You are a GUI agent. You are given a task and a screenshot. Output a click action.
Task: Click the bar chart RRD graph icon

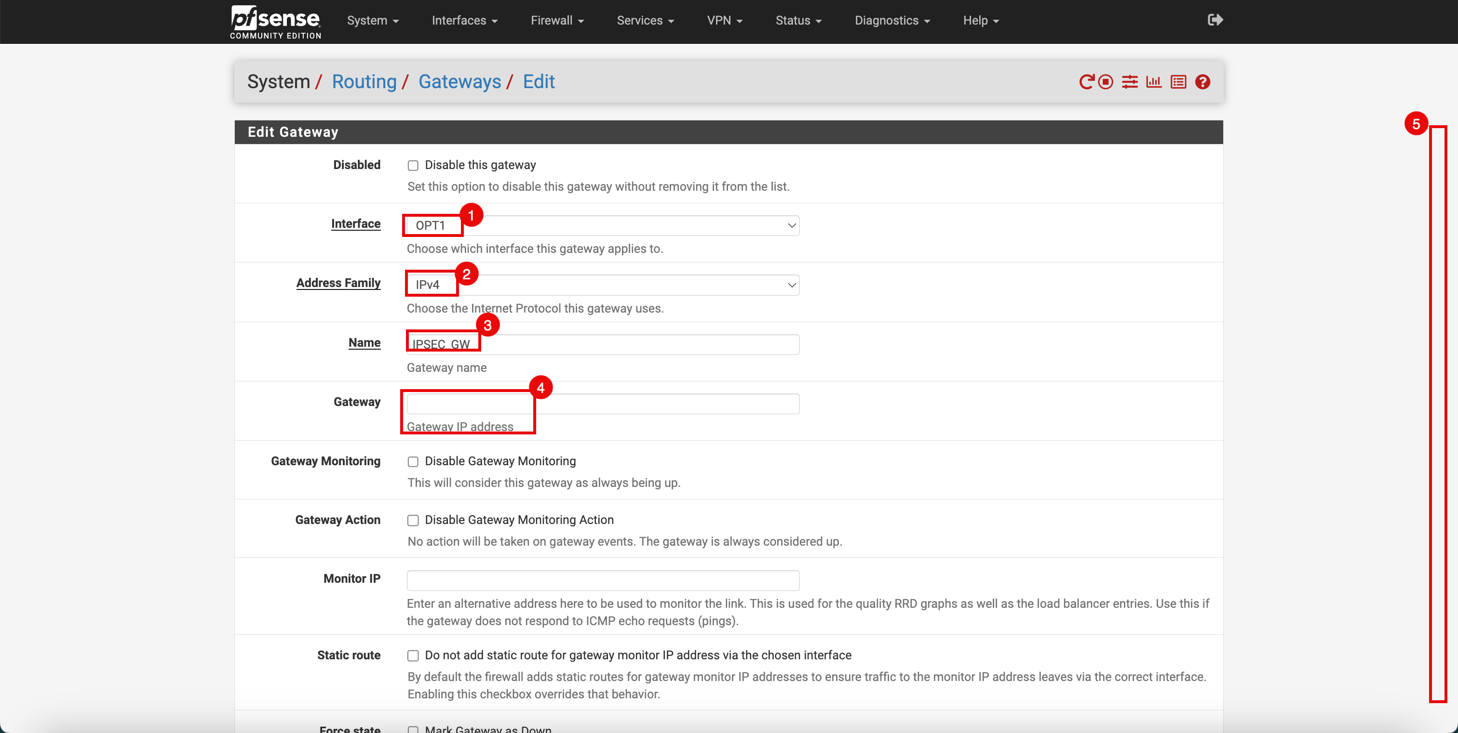point(1154,82)
